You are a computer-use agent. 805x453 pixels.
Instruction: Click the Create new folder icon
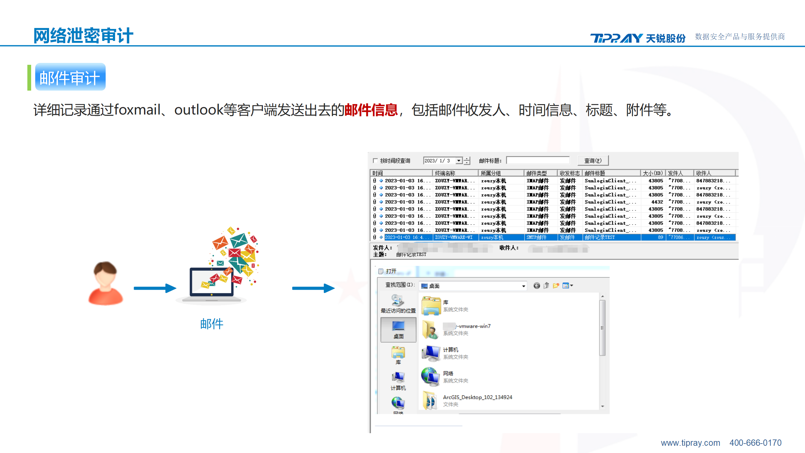(556, 286)
